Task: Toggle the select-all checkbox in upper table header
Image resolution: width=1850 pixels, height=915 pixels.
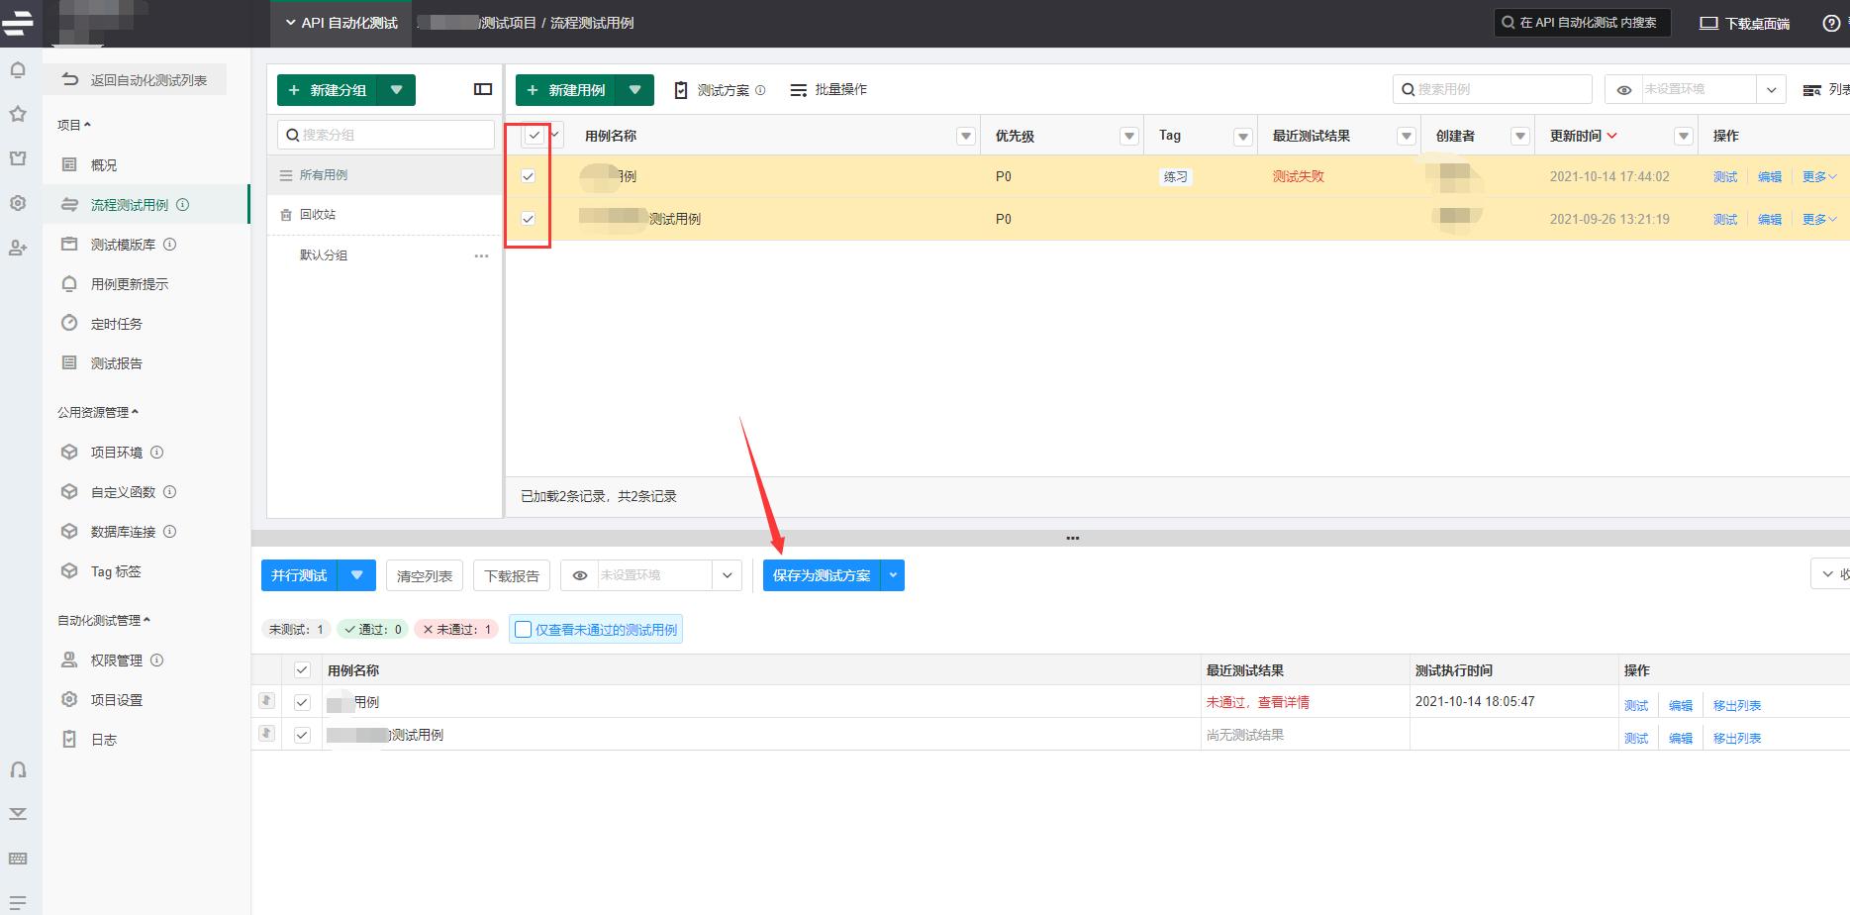Action: pos(535,136)
